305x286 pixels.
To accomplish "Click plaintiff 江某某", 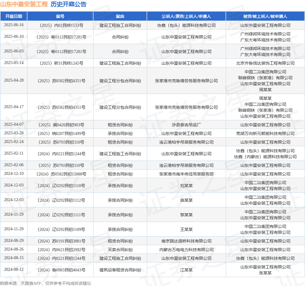I will (x=186, y=270).
